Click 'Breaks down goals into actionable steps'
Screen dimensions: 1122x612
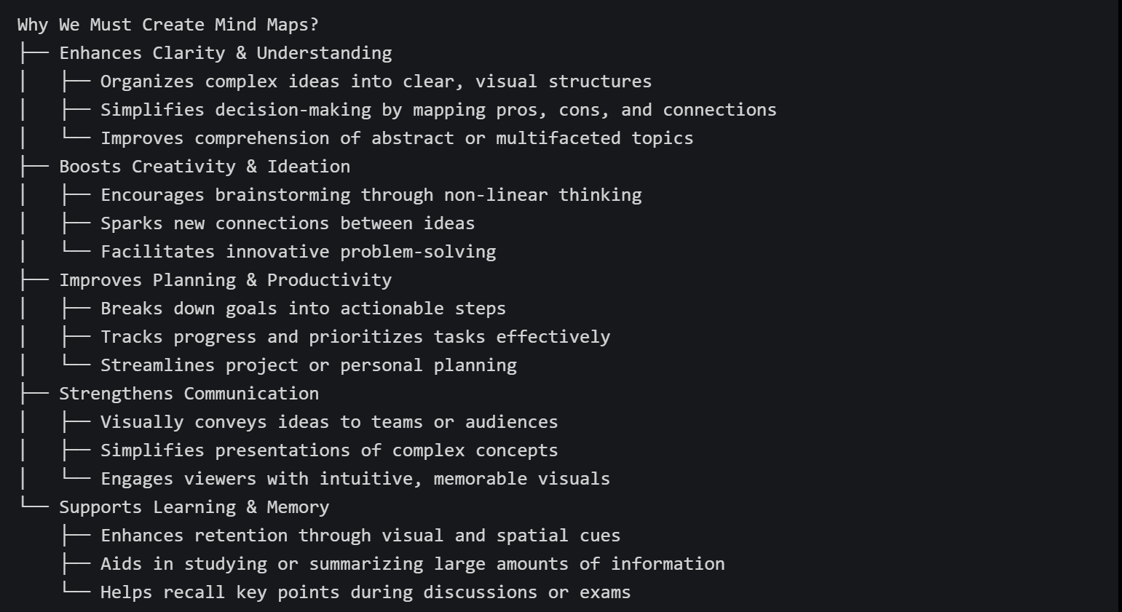pyautogui.click(x=303, y=309)
